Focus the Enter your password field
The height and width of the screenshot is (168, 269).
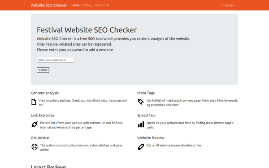[x=56, y=60]
